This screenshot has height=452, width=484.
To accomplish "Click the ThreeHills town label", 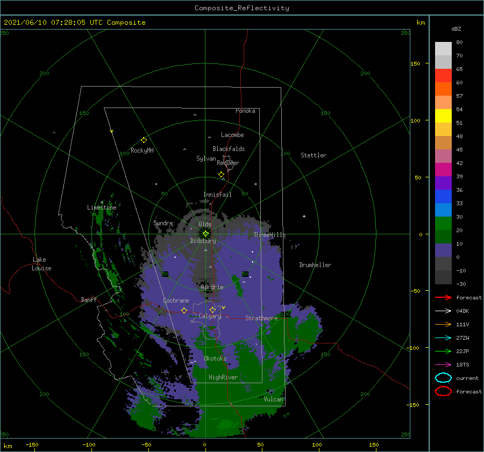I will point(270,235).
